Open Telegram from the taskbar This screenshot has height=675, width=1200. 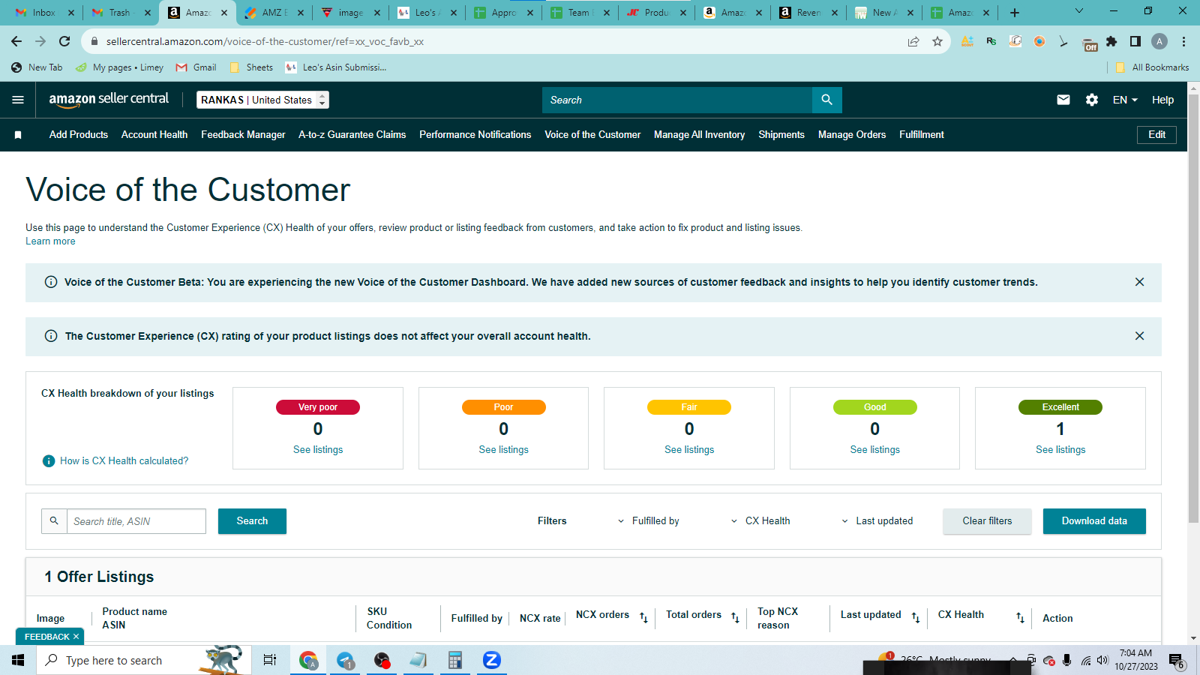[345, 660]
